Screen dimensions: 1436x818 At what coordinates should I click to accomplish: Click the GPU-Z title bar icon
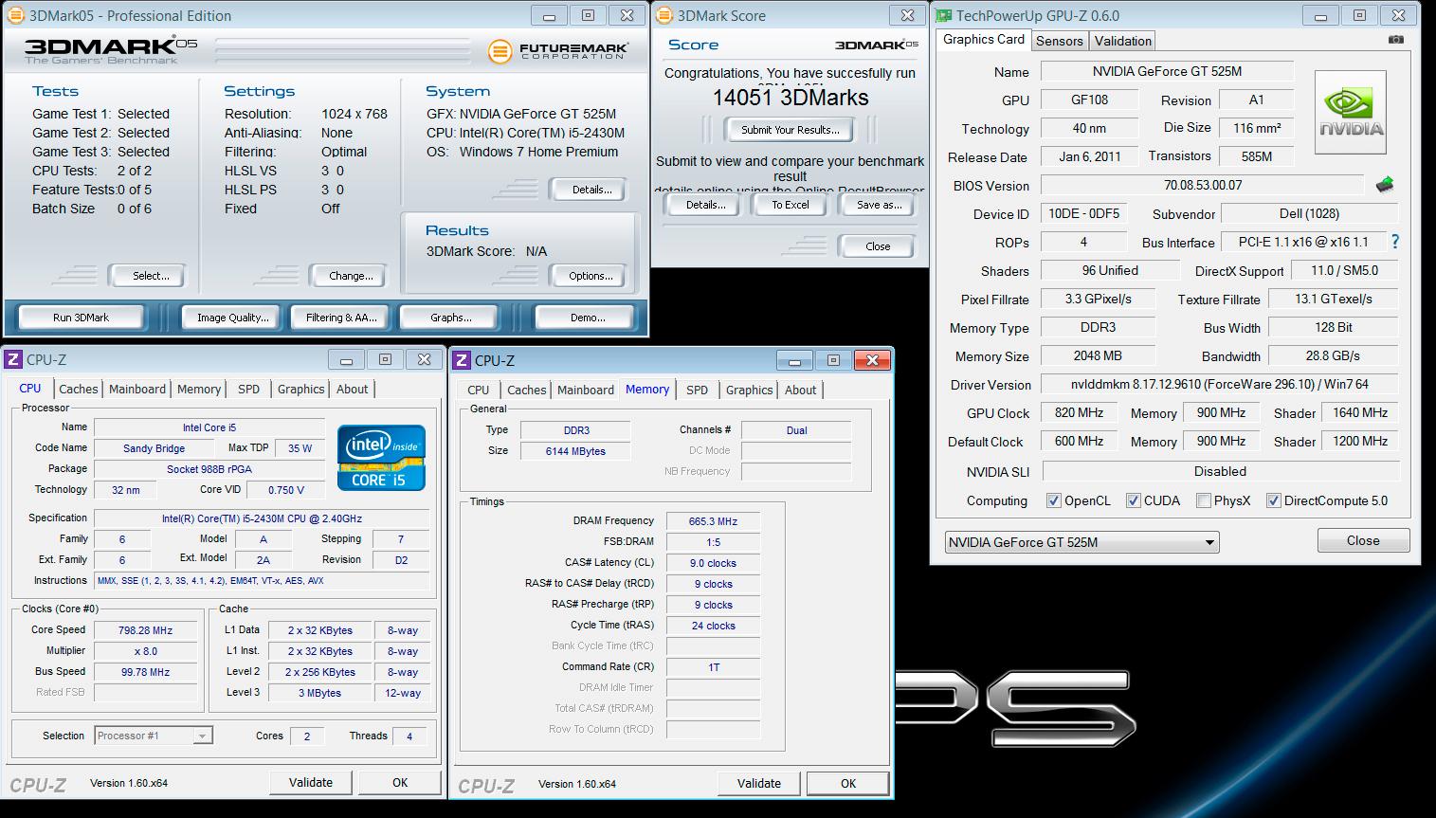943,15
